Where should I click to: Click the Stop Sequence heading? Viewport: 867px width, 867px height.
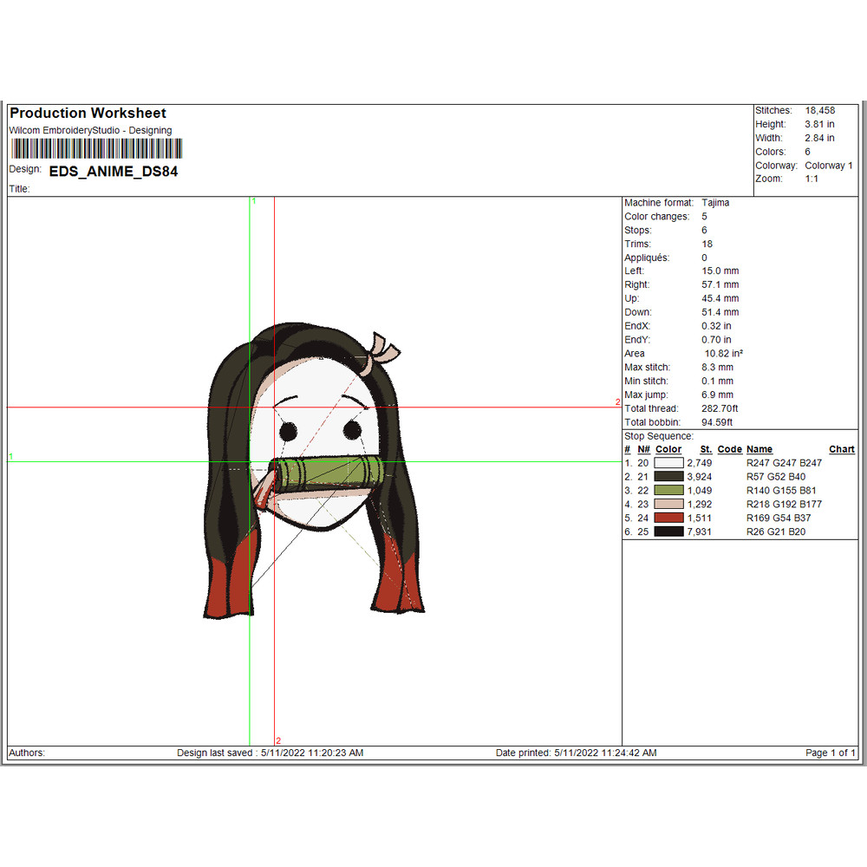(x=659, y=436)
